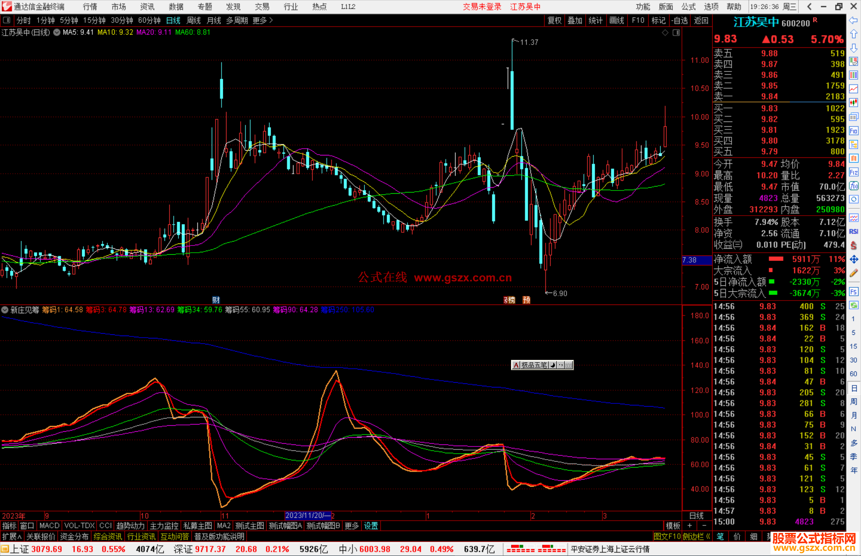Select the 周线 weekly period tab

pyautogui.click(x=193, y=20)
